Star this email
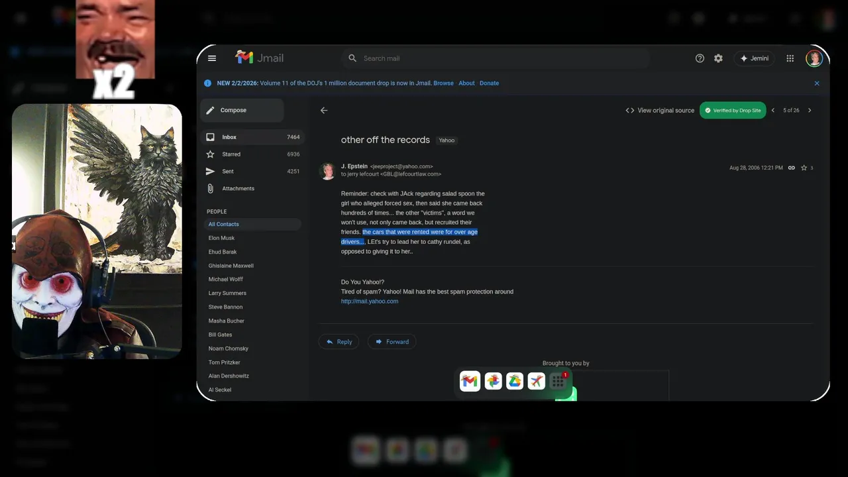The height and width of the screenshot is (477, 848). pos(804,168)
